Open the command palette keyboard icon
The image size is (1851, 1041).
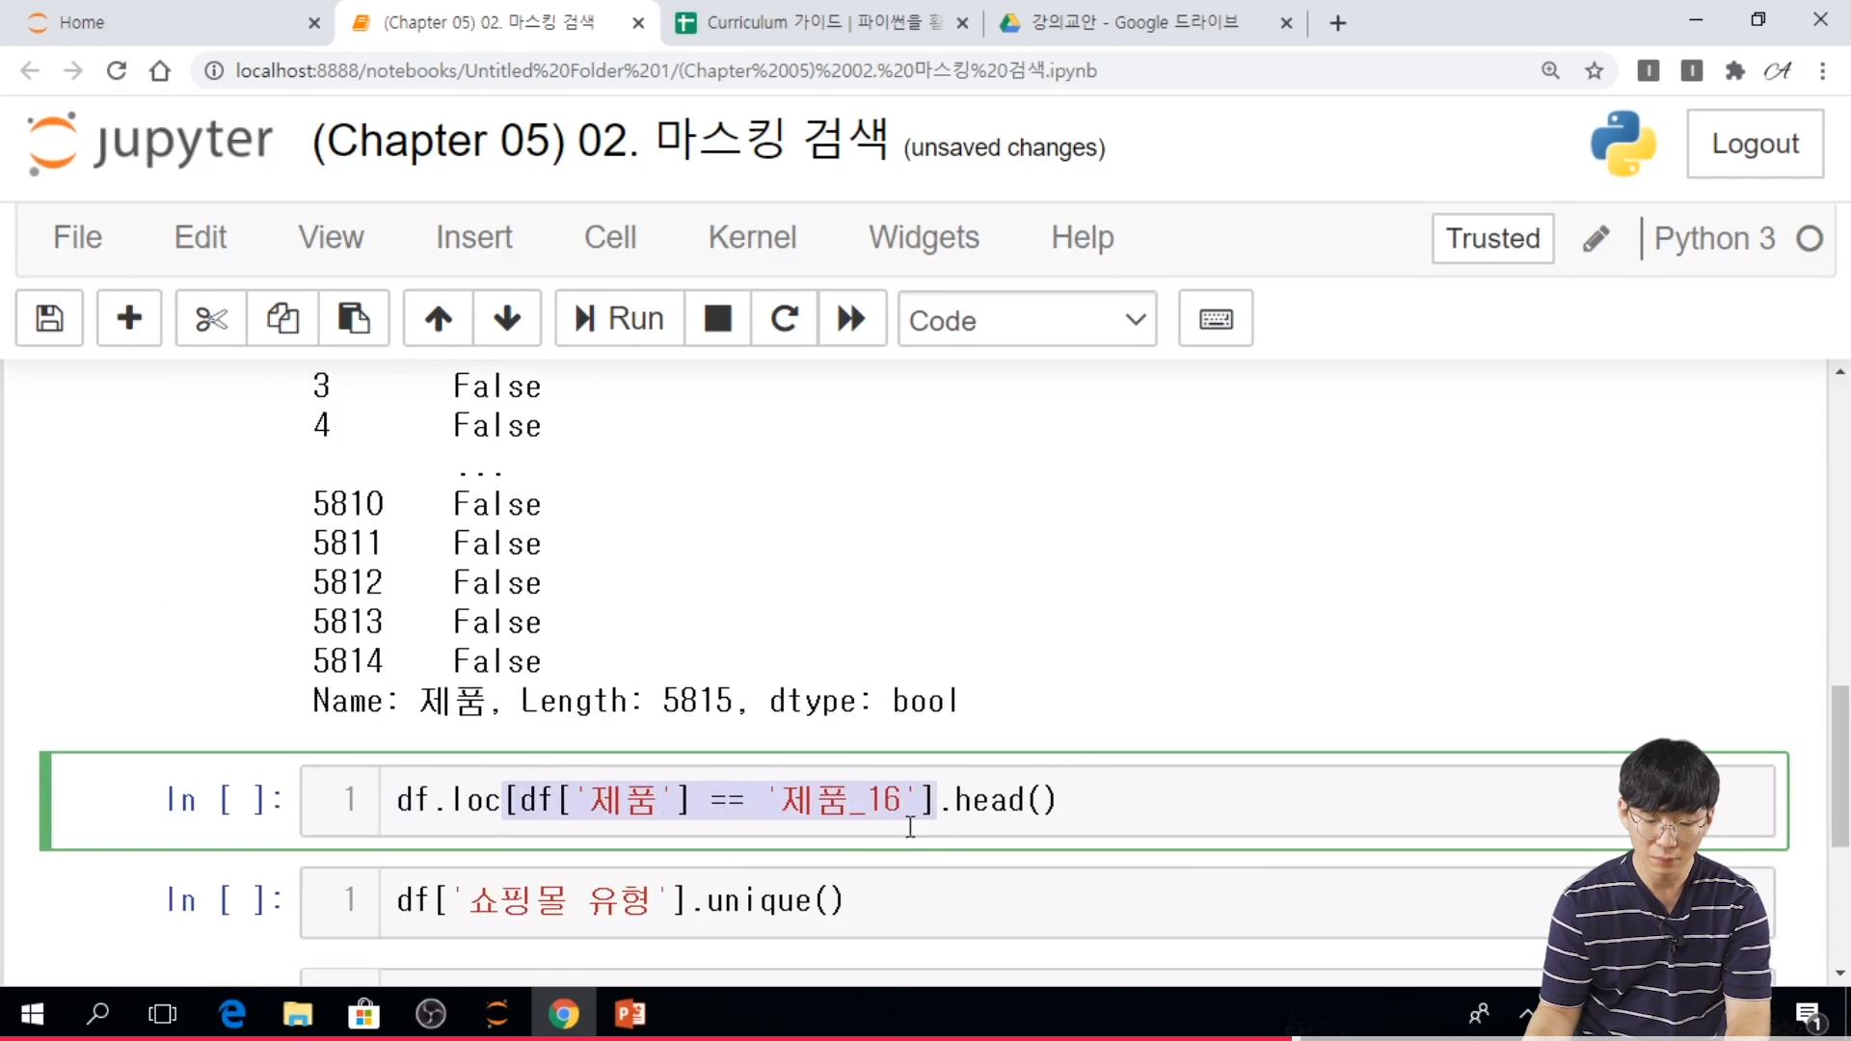(x=1216, y=318)
